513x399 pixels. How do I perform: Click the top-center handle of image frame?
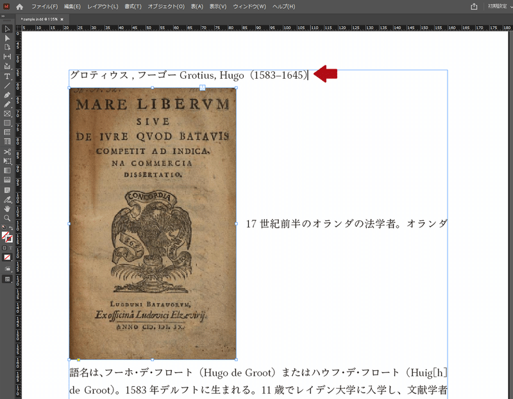153,88
